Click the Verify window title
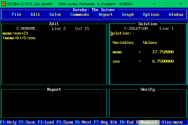The image size is (188, 125). pos(148,89)
